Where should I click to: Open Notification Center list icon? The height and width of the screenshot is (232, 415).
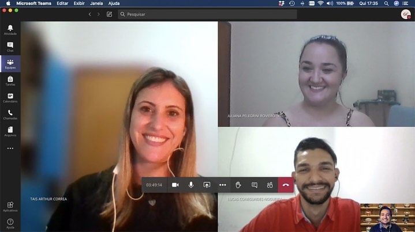(x=405, y=3)
